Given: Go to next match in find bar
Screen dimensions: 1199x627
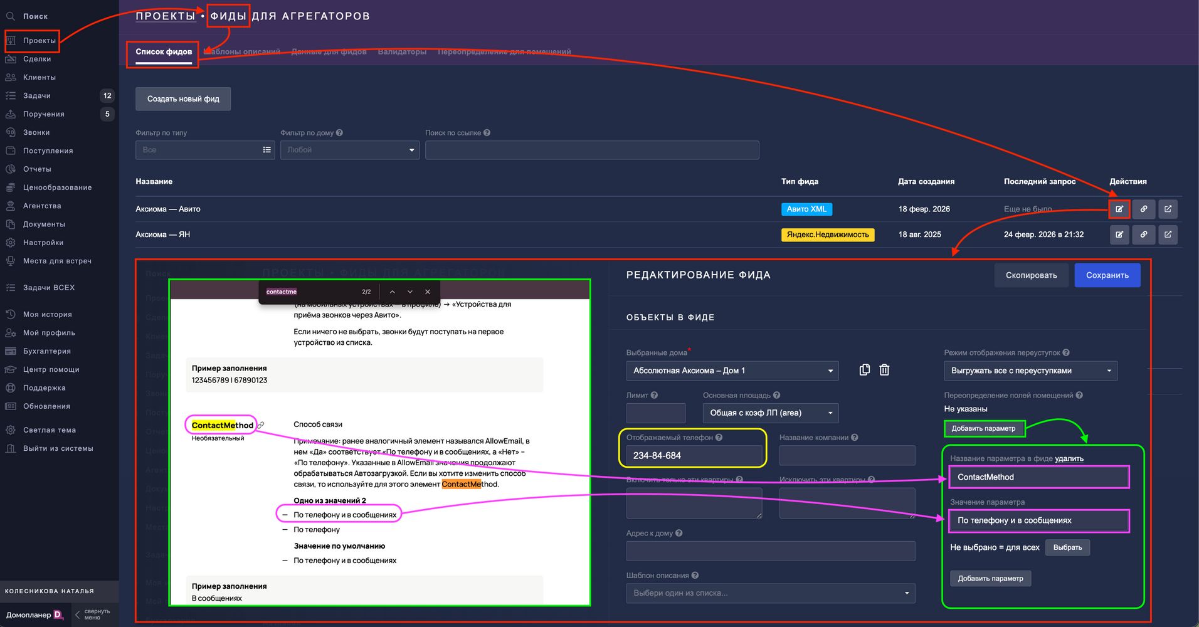Looking at the screenshot, I should pyautogui.click(x=410, y=292).
